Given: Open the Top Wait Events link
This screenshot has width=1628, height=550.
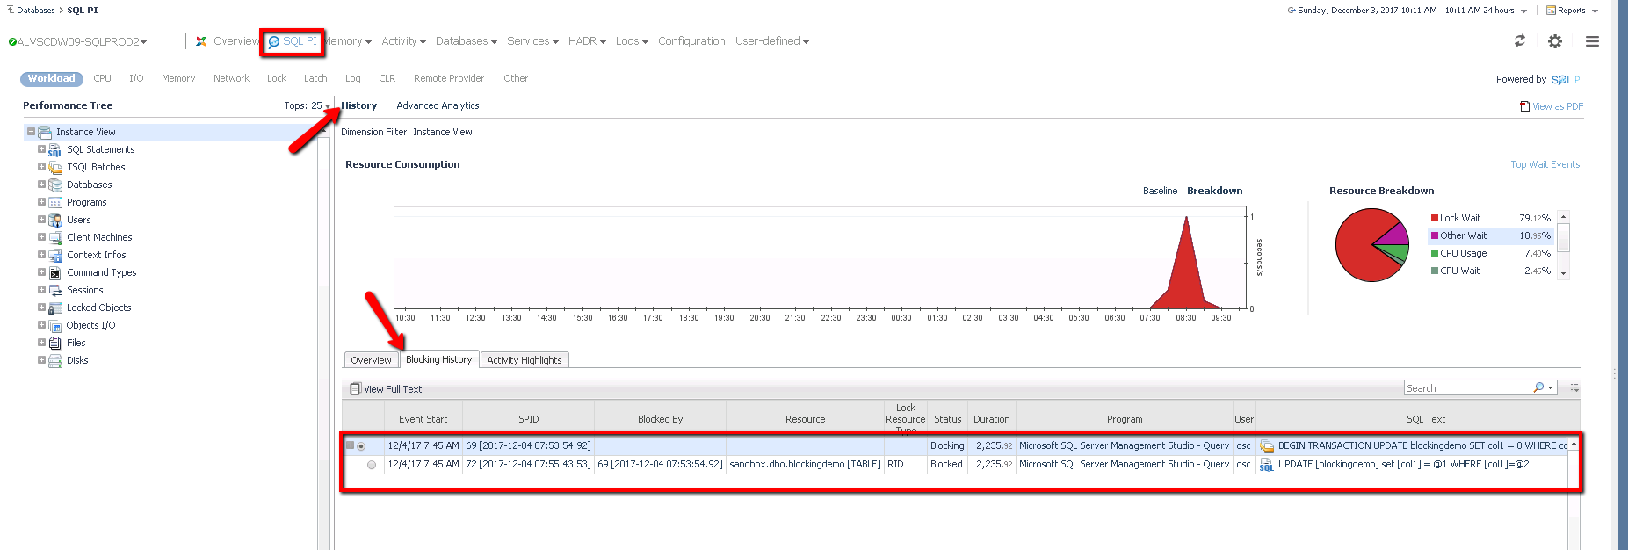Looking at the screenshot, I should (1545, 164).
